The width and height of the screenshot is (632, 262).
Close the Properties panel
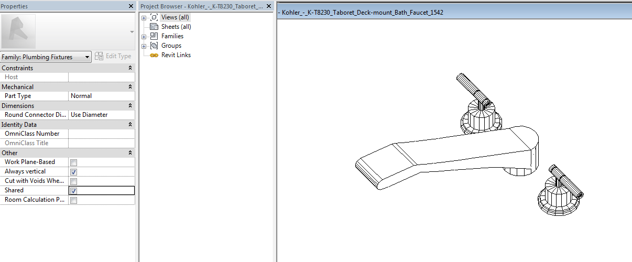(x=130, y=6)
